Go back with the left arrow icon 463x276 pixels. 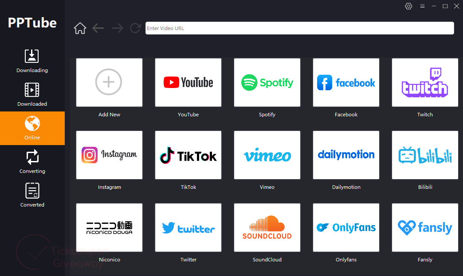98,28
